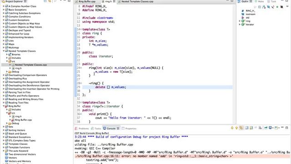The height and width of the screenshot is (164, 291).
Task: Expand the Overloading Plus project
Action: click(4, 78)
